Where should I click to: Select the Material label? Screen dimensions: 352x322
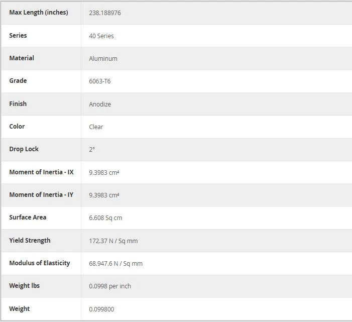[x=22, y=58]
